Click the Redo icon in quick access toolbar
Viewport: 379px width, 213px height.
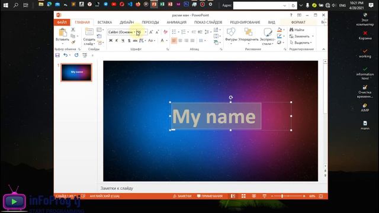[76, 55]
